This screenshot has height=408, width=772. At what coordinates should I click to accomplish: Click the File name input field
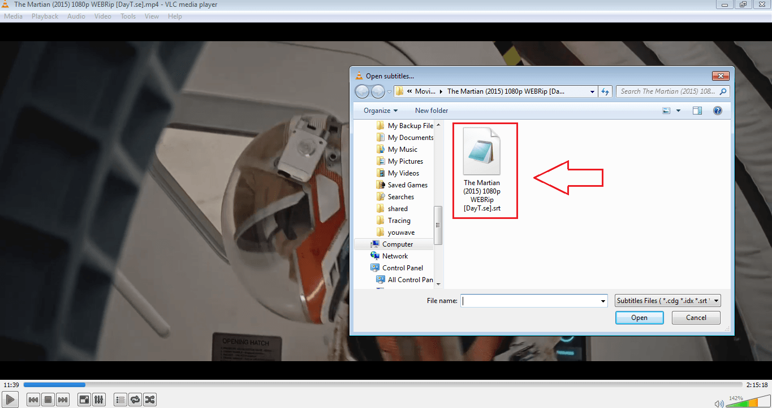coord(530,301)
